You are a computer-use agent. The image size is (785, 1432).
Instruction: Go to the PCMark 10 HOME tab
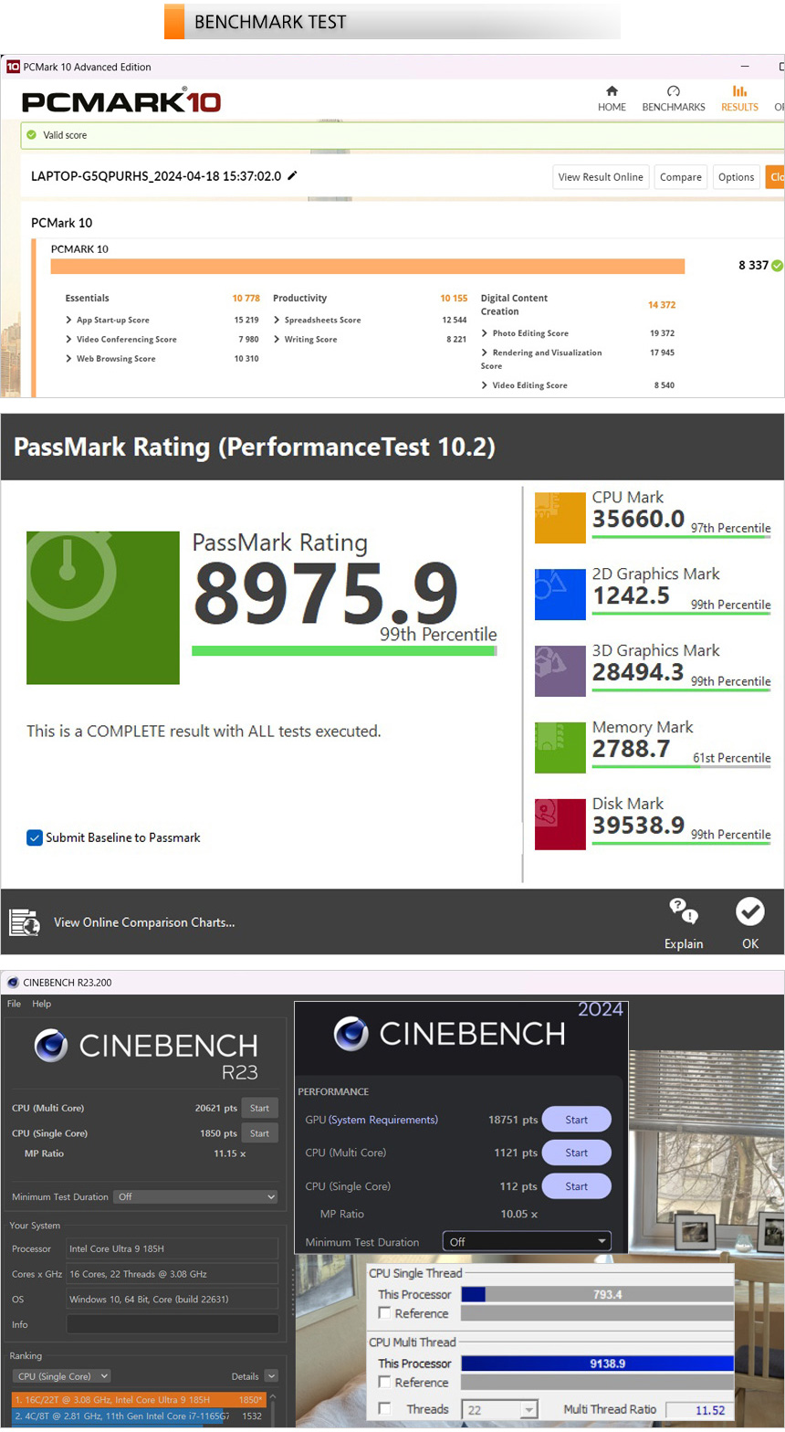612,99
